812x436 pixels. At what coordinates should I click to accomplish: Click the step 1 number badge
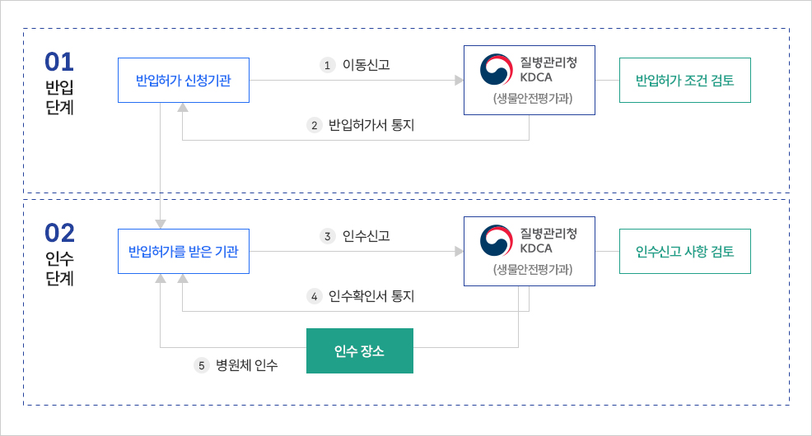coord(327,65)
